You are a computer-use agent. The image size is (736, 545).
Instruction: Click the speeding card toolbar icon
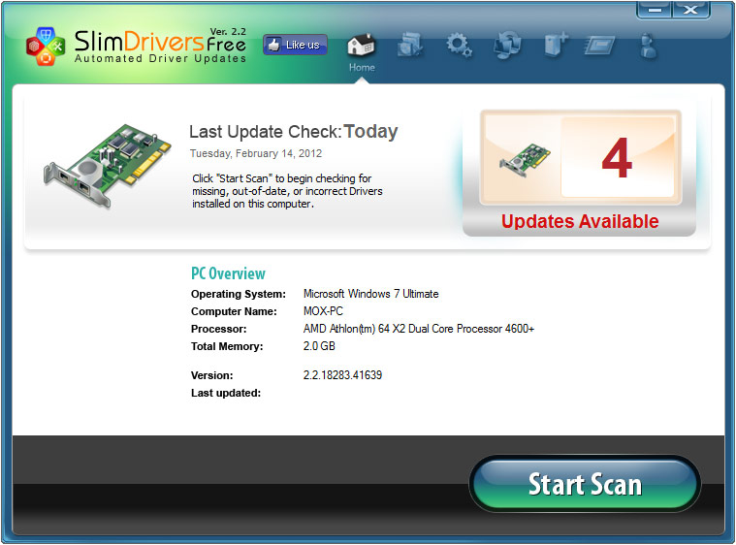(x=600, y=46)
